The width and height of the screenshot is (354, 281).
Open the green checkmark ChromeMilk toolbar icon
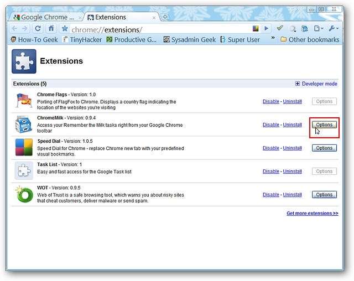click(x=280, y=28)
